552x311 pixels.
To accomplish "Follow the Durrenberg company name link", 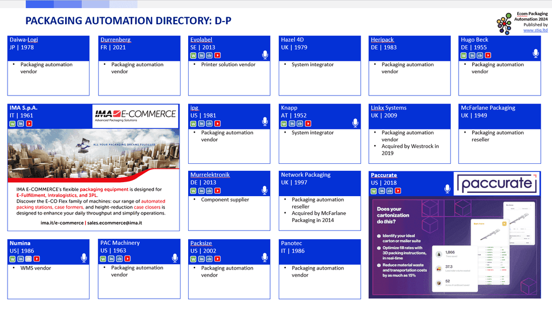I will [x=115, y=40].
